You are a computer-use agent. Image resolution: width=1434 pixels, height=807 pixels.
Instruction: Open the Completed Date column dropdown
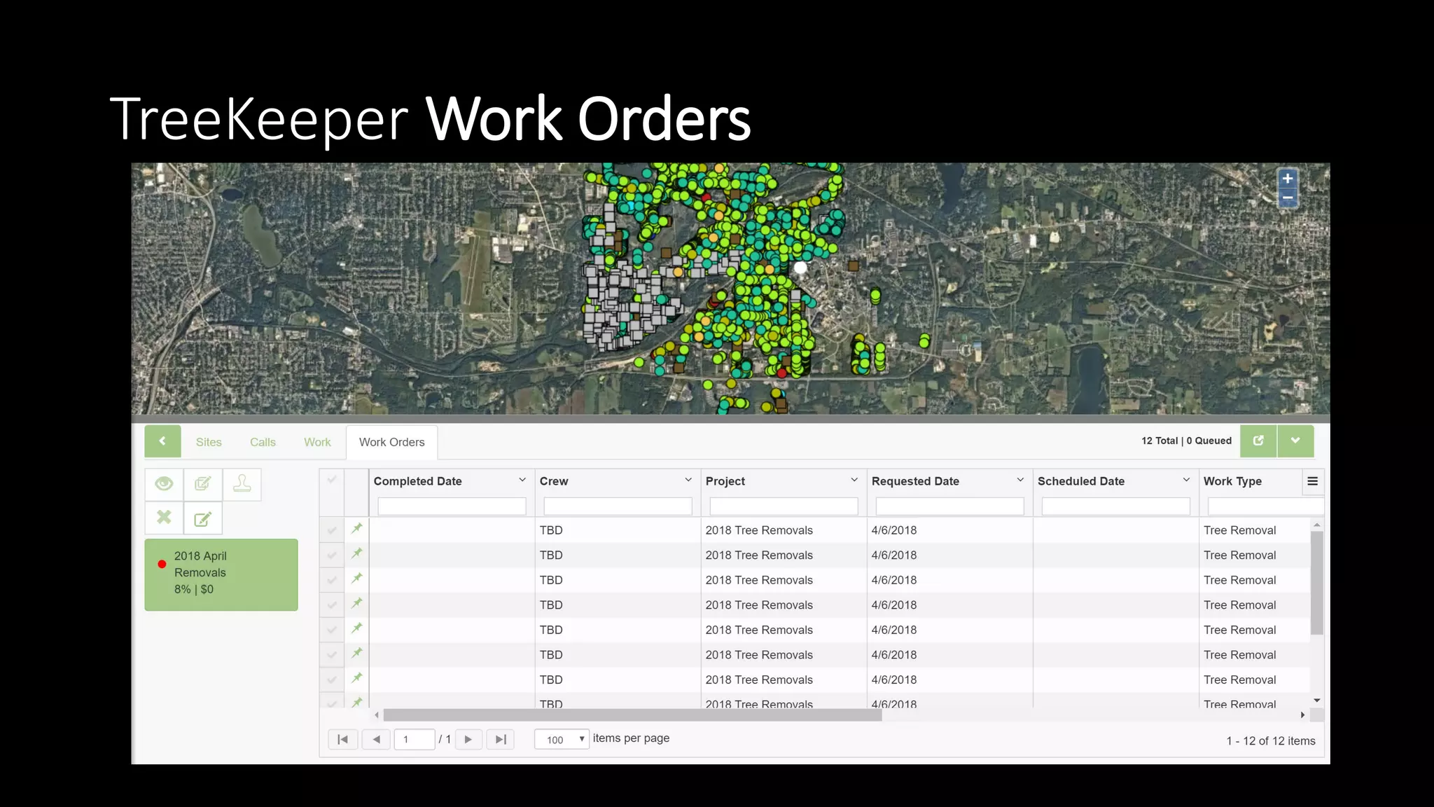[x=522, y=480]
